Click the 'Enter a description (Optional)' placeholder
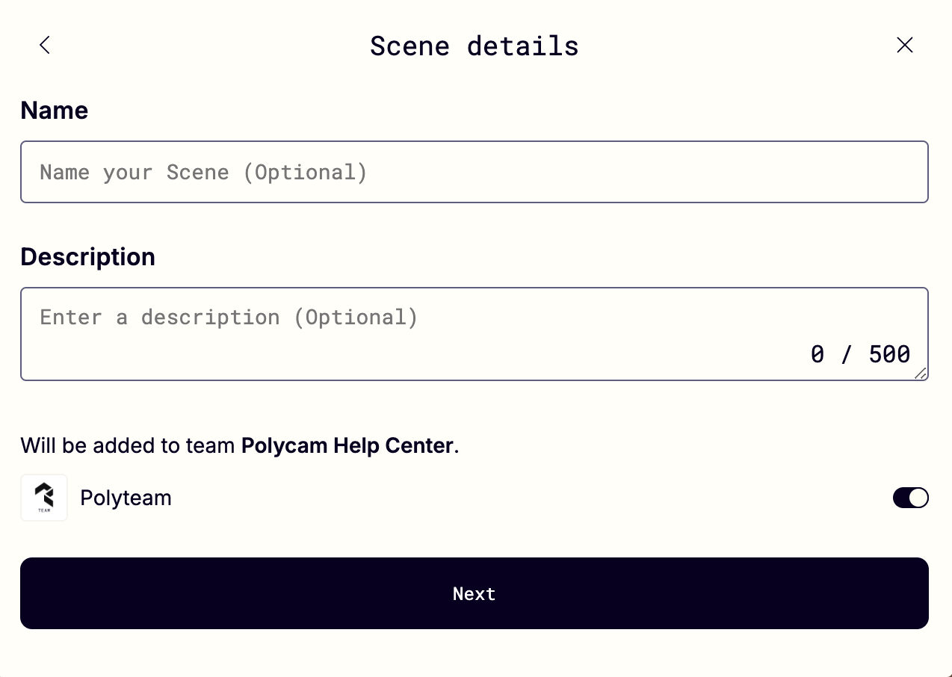This screenshot has width=952, height=677. click(x=229, y=318)
